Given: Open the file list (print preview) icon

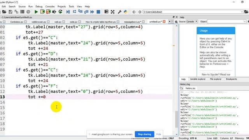Looking at the screenshot, I should 22,12.
